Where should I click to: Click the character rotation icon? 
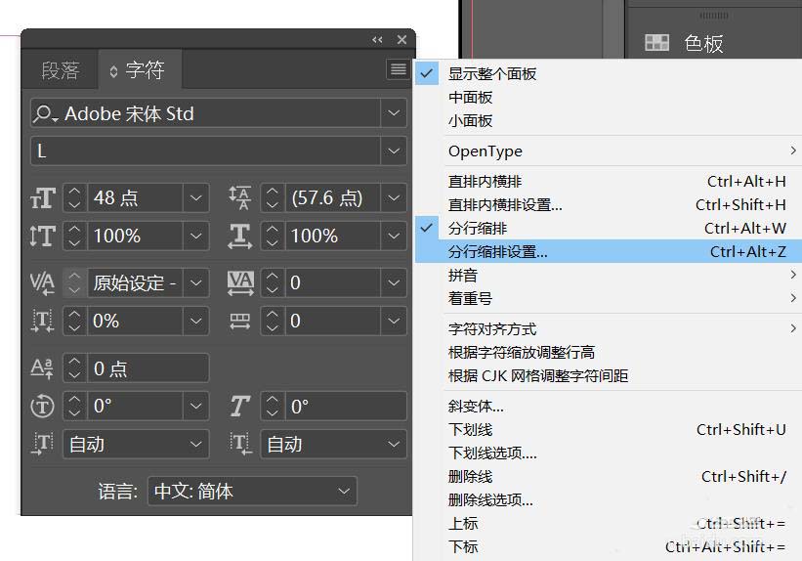point(42,407)
